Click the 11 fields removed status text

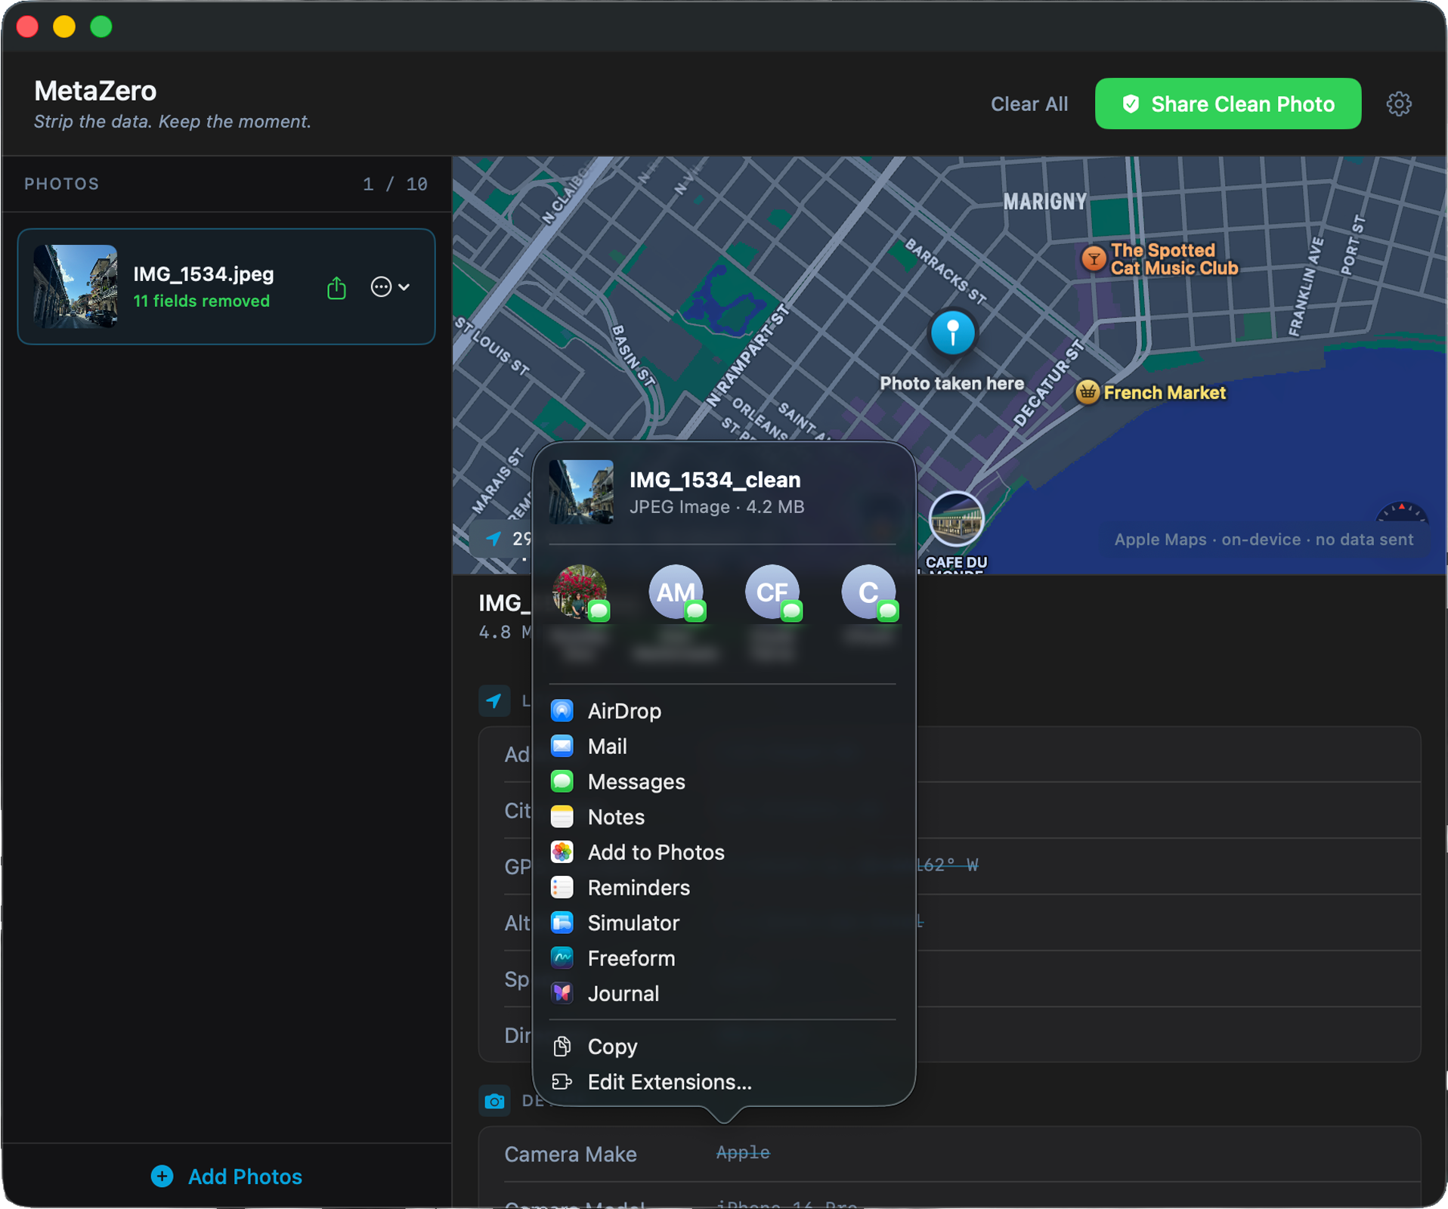point(202,301)
